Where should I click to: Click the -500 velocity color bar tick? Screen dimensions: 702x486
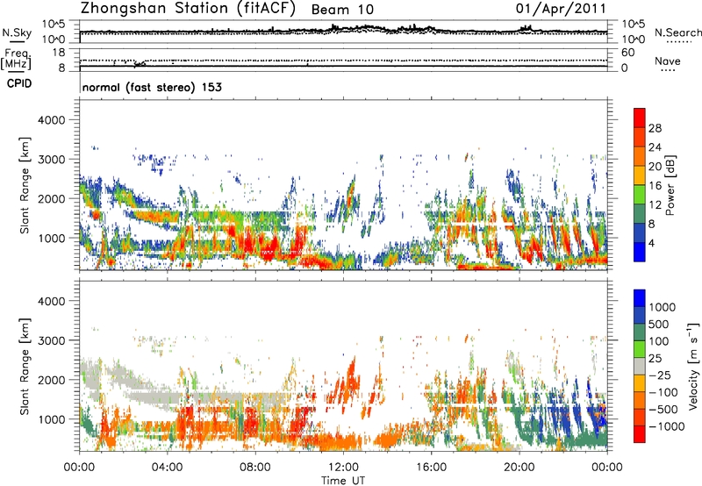point(663,410)
